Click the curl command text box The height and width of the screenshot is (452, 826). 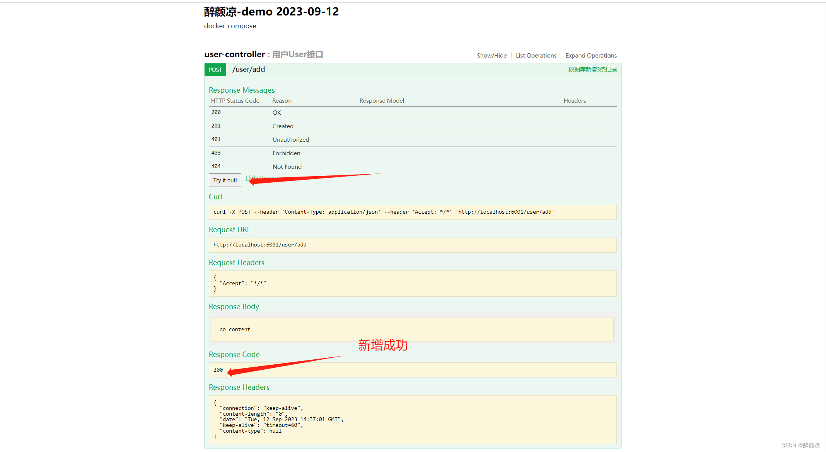tap(413, 212)
